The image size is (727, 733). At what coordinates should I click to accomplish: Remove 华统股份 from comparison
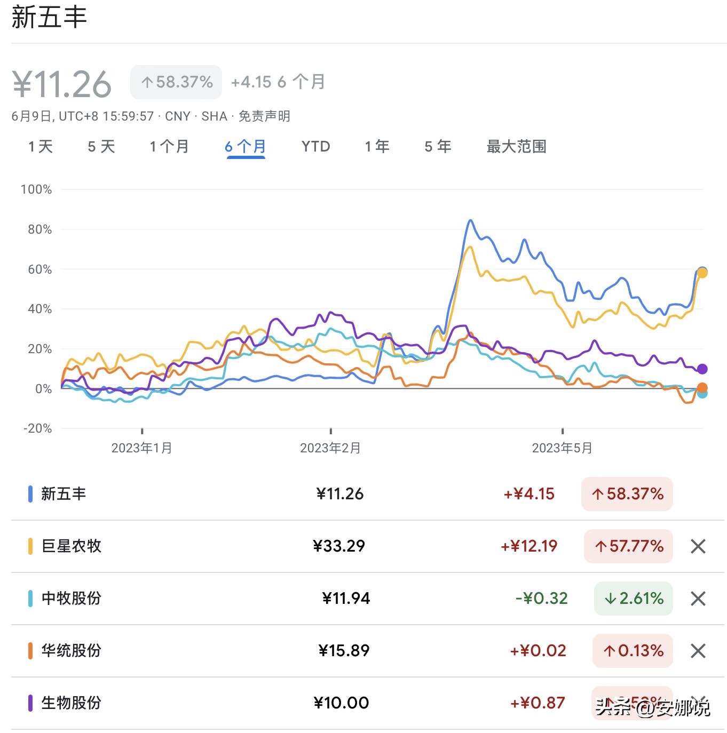coord(698,650)
